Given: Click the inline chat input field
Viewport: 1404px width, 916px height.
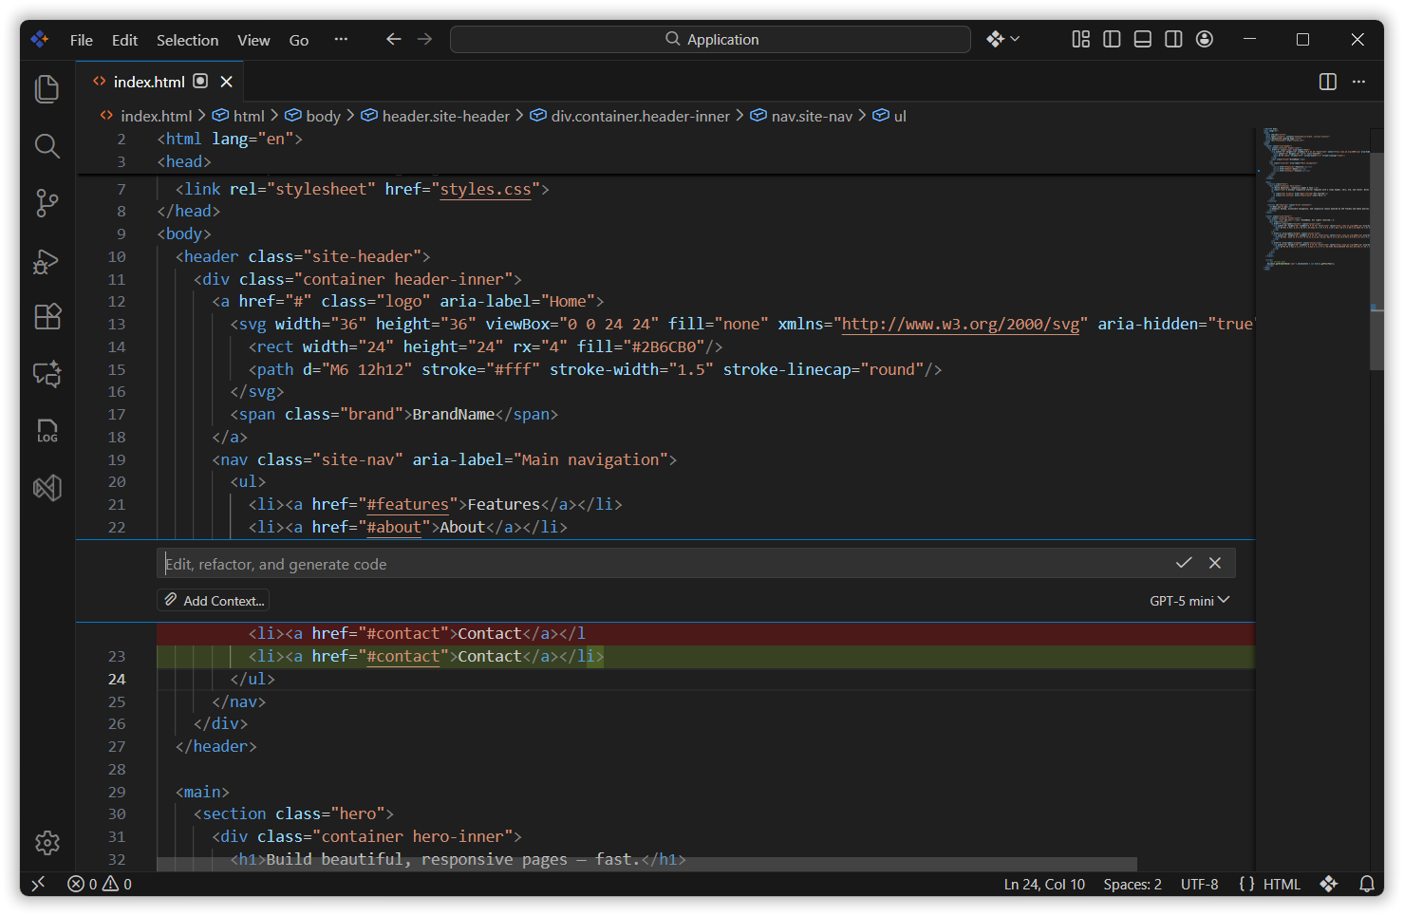Looking at the screenshot, I should tap(570, 563).
